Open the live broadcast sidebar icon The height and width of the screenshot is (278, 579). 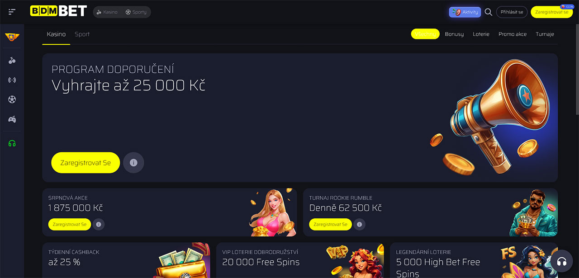pos(12,80)
